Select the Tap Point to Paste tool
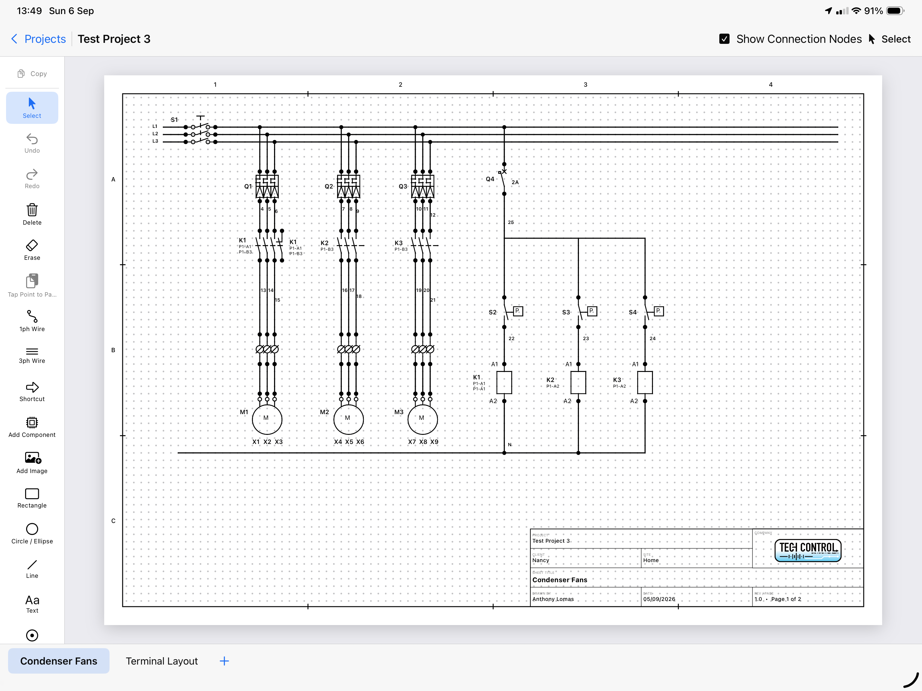The image size is (922, 691). [x=32, y=286]
